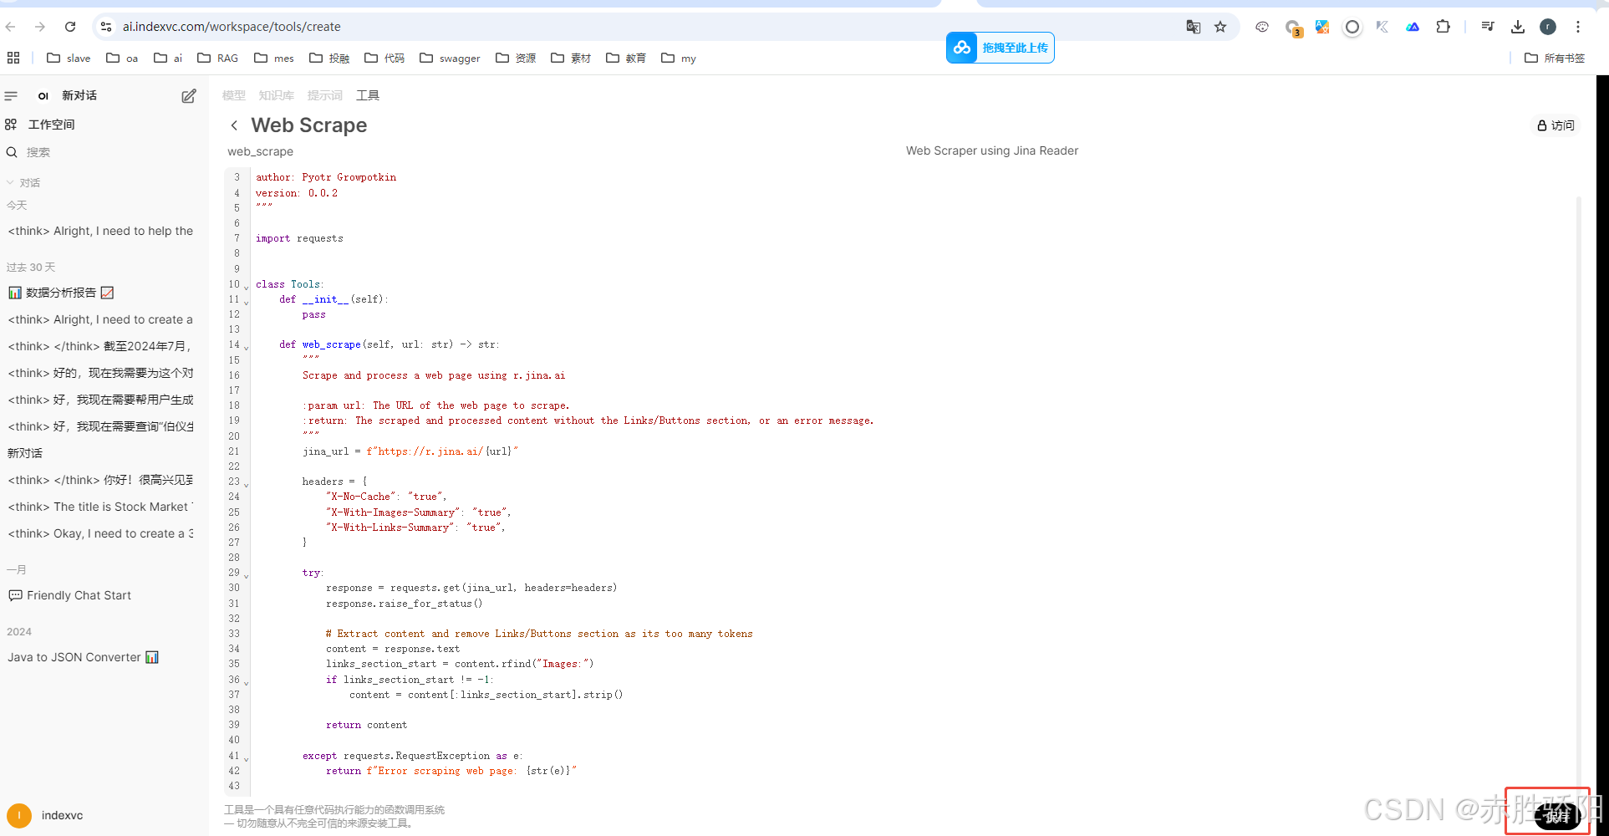The height and width of the screenshot is (836, 1609).
Task: Click the back chevron beside Web Scrape
Action: click(234, 125)
